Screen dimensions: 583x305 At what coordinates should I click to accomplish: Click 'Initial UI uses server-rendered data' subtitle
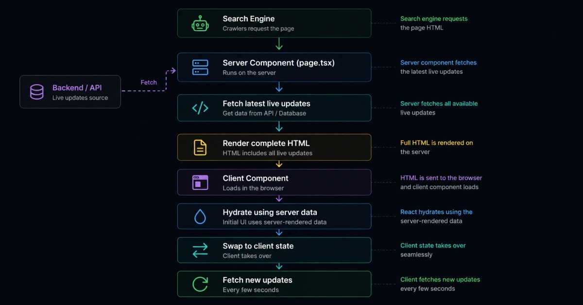coord(275,222)
